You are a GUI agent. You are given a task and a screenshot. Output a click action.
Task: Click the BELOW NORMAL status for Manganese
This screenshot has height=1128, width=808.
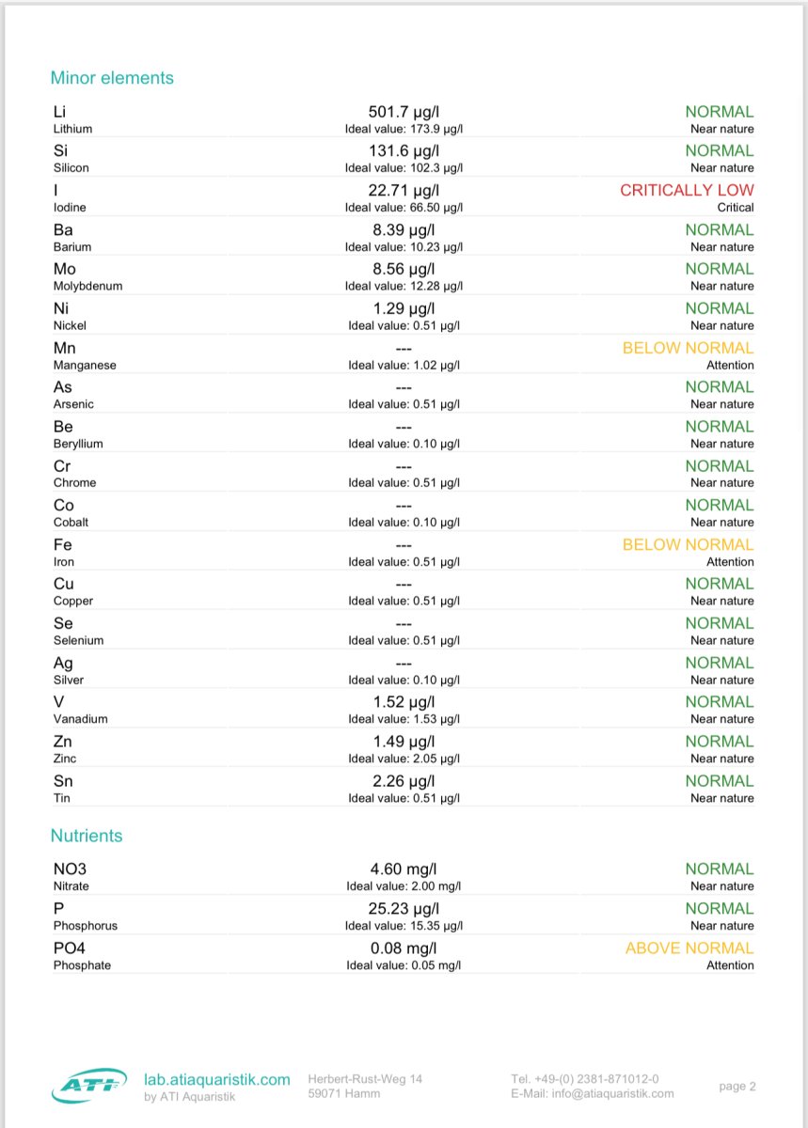[688, 348]
